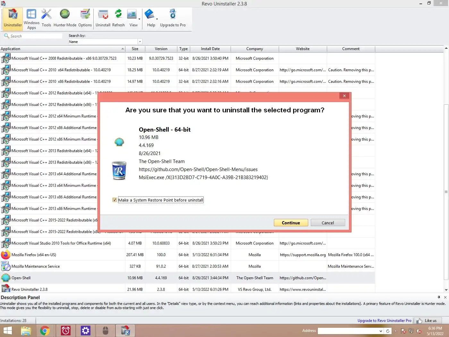Screen dimensions: 449x337
Task: Toggle Make a System Restore Point checkbox
Action: [x=114, y=200]
